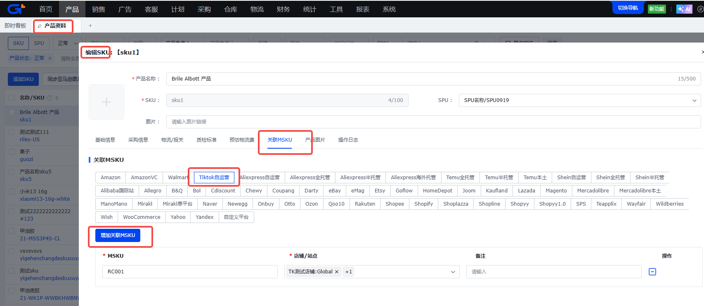
Task: Remove the 产品状态: 正常 filter tag
Action: coord(50,58)
